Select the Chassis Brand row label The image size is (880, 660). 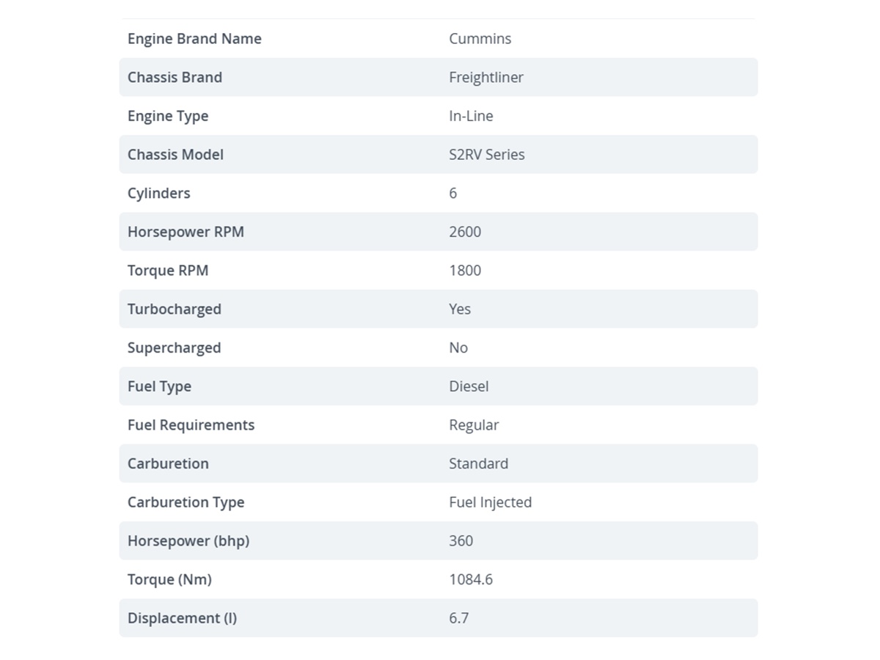(x=175, y=78)
